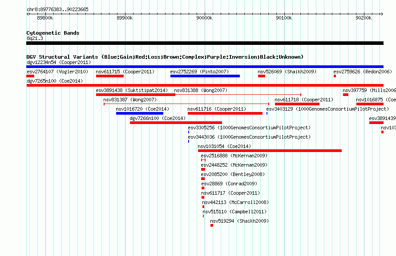Select the blue dgv12234n54 gain bar
396x256 pixels.
[x=205, y=67]
